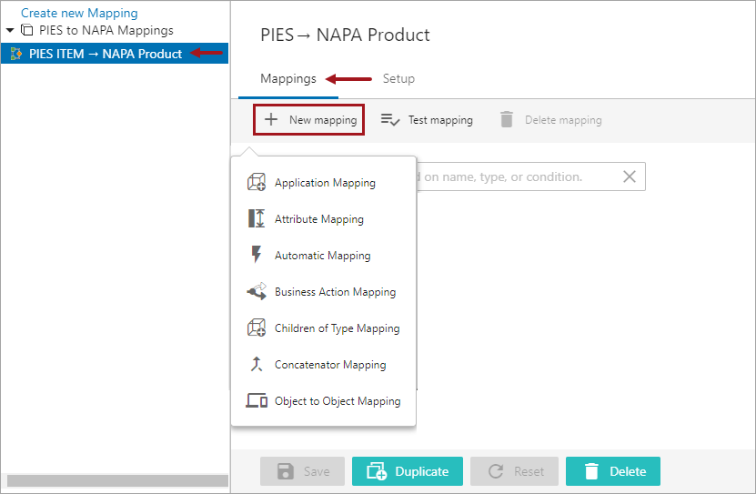The image size is (756, 494).
Task: Click the Business Action Mapping icon
Action: pos(256,292)
